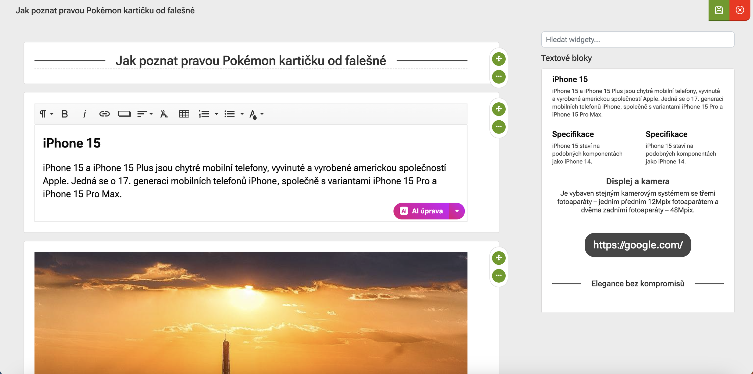
Task: Clear text formatting
Action: [x=164, y=114]
